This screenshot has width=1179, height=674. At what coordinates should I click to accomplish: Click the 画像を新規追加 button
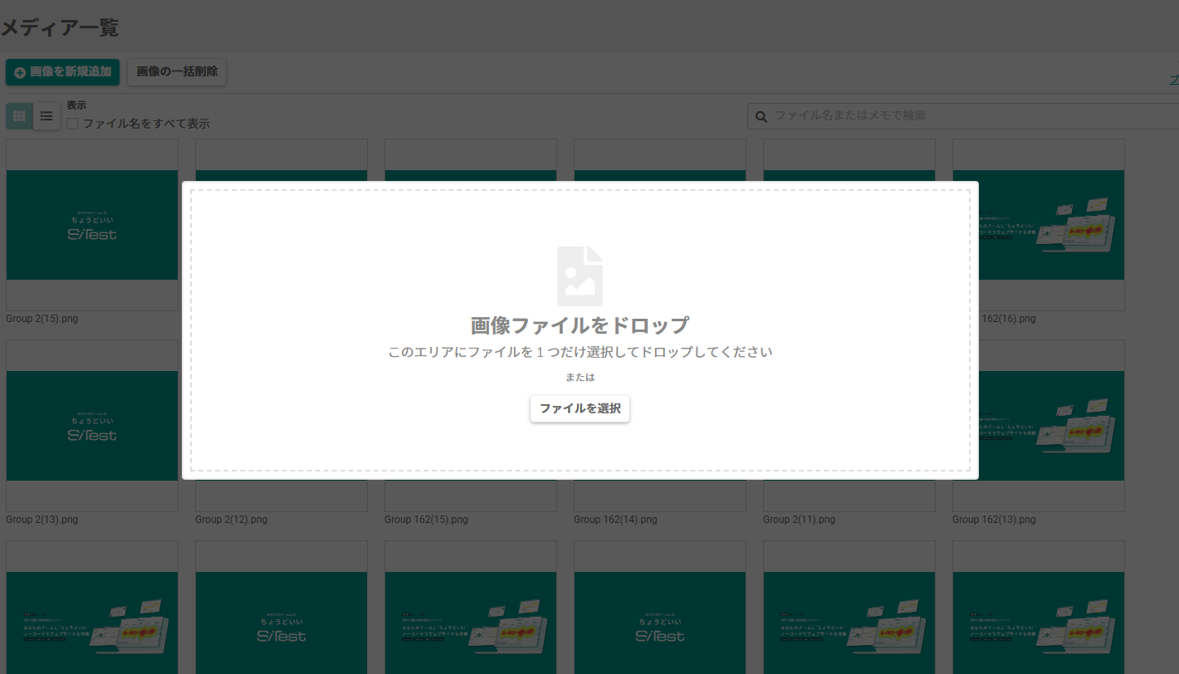[x=62, y=71]
